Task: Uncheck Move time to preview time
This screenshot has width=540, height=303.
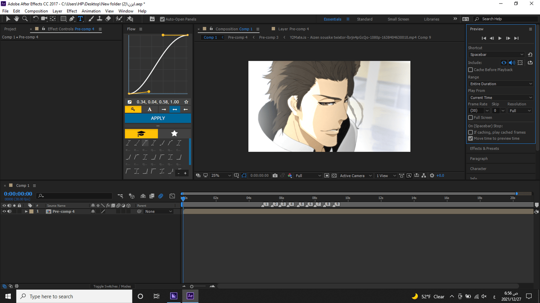Action: pos(471,138)
